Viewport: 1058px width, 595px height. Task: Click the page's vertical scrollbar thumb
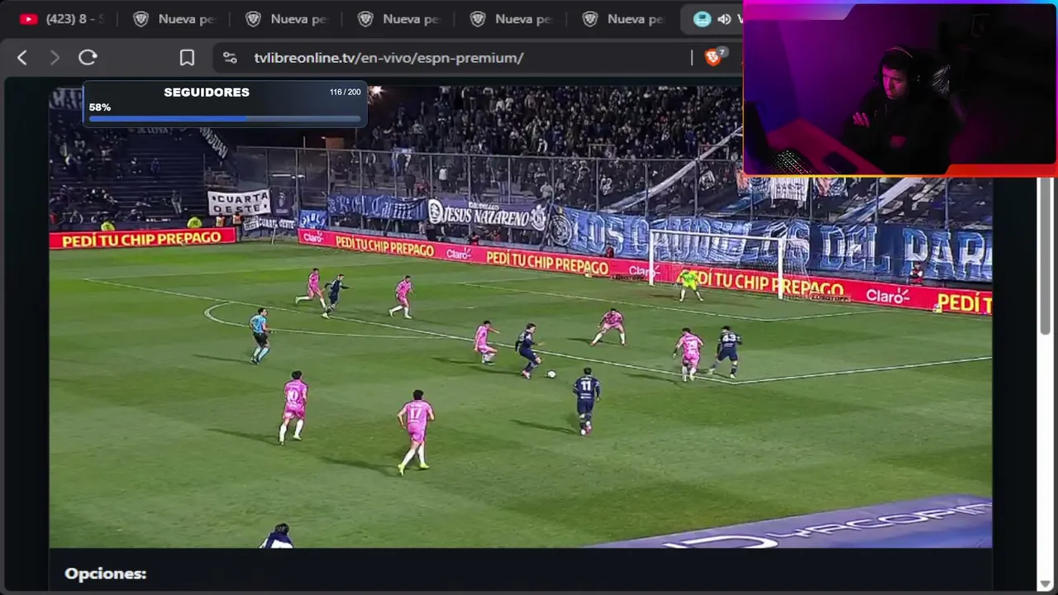pos(1046,256)
